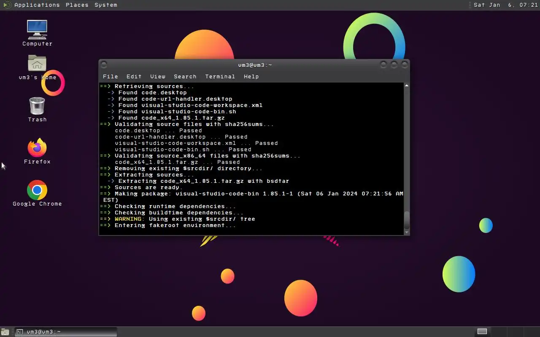Click 'Entering fakeroot environment...' line
The width and height of the screenshot is (540, 337).
[x=168, y=225]
